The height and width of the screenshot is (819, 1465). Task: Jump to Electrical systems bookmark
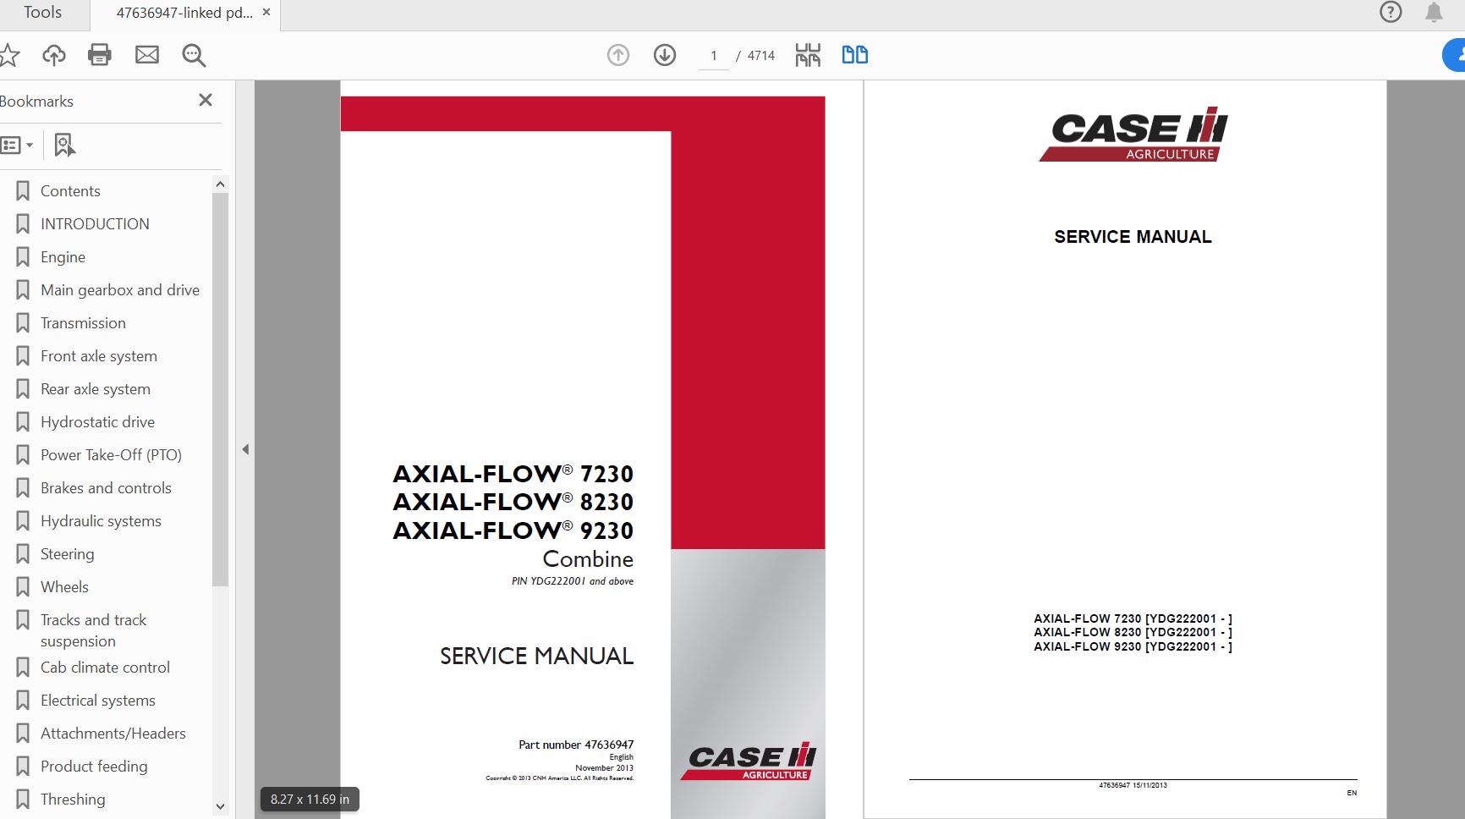[98, 701]
